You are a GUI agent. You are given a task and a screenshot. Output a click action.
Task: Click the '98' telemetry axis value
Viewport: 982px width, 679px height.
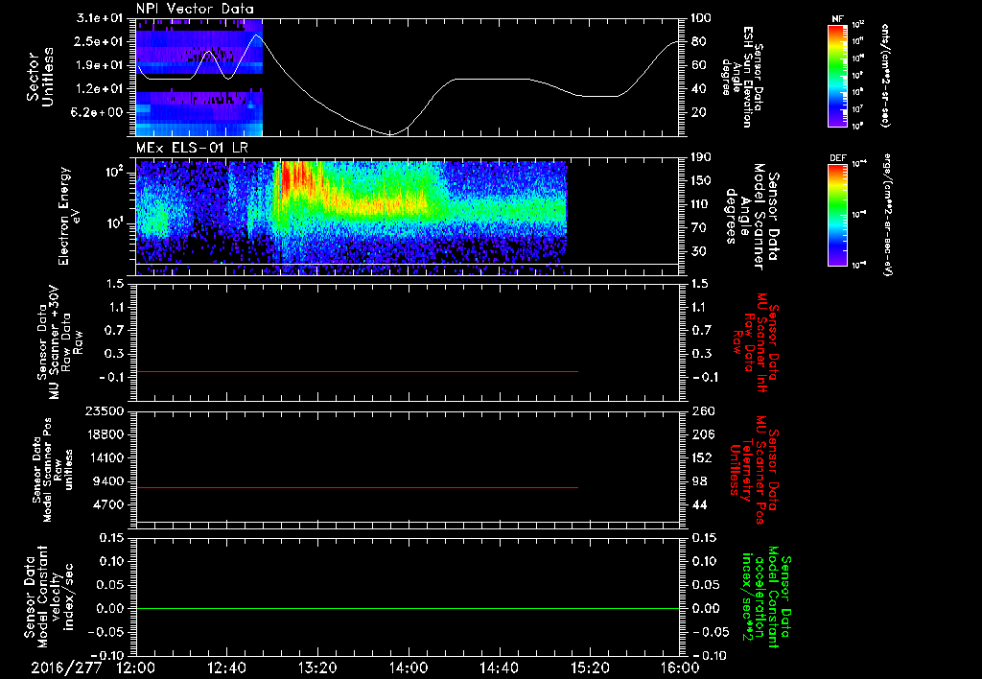(x=698, y=481)
